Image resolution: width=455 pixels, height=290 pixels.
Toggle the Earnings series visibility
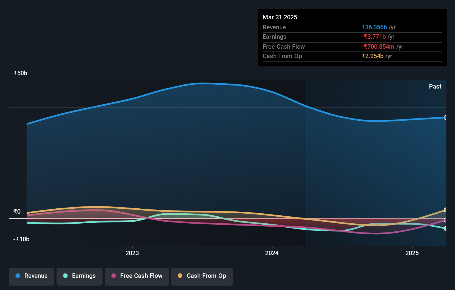click(79, 276)
